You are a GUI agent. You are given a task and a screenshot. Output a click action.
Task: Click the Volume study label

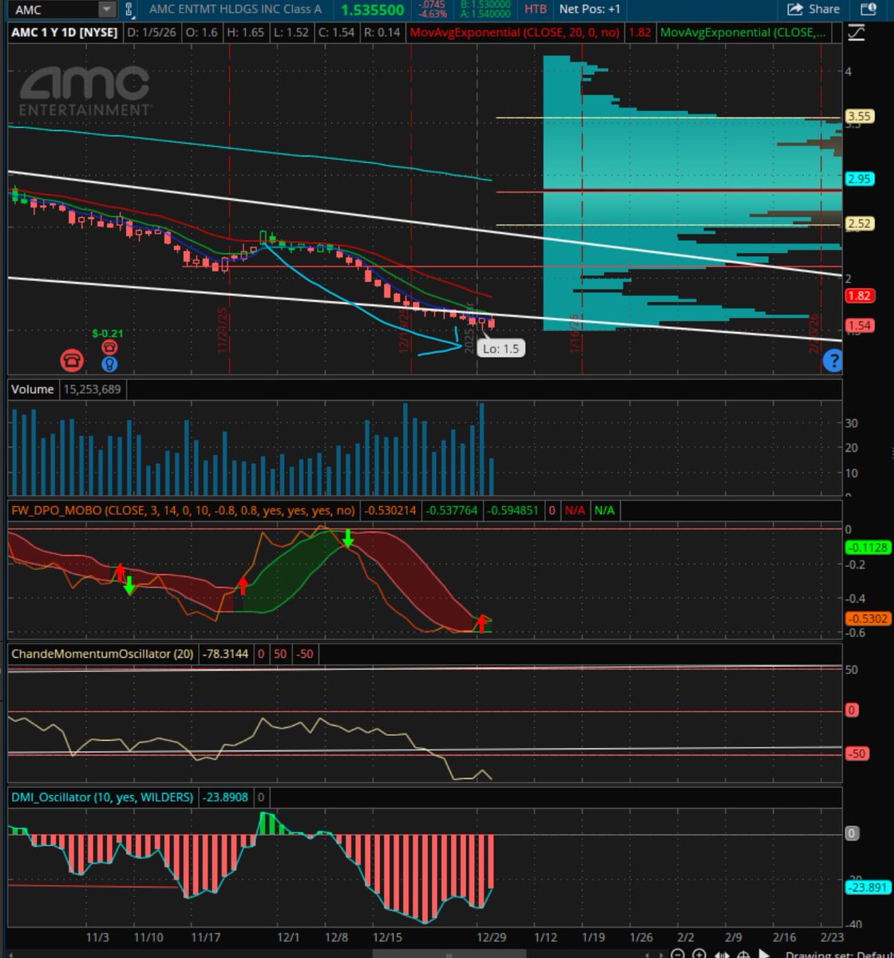[33, 389]
